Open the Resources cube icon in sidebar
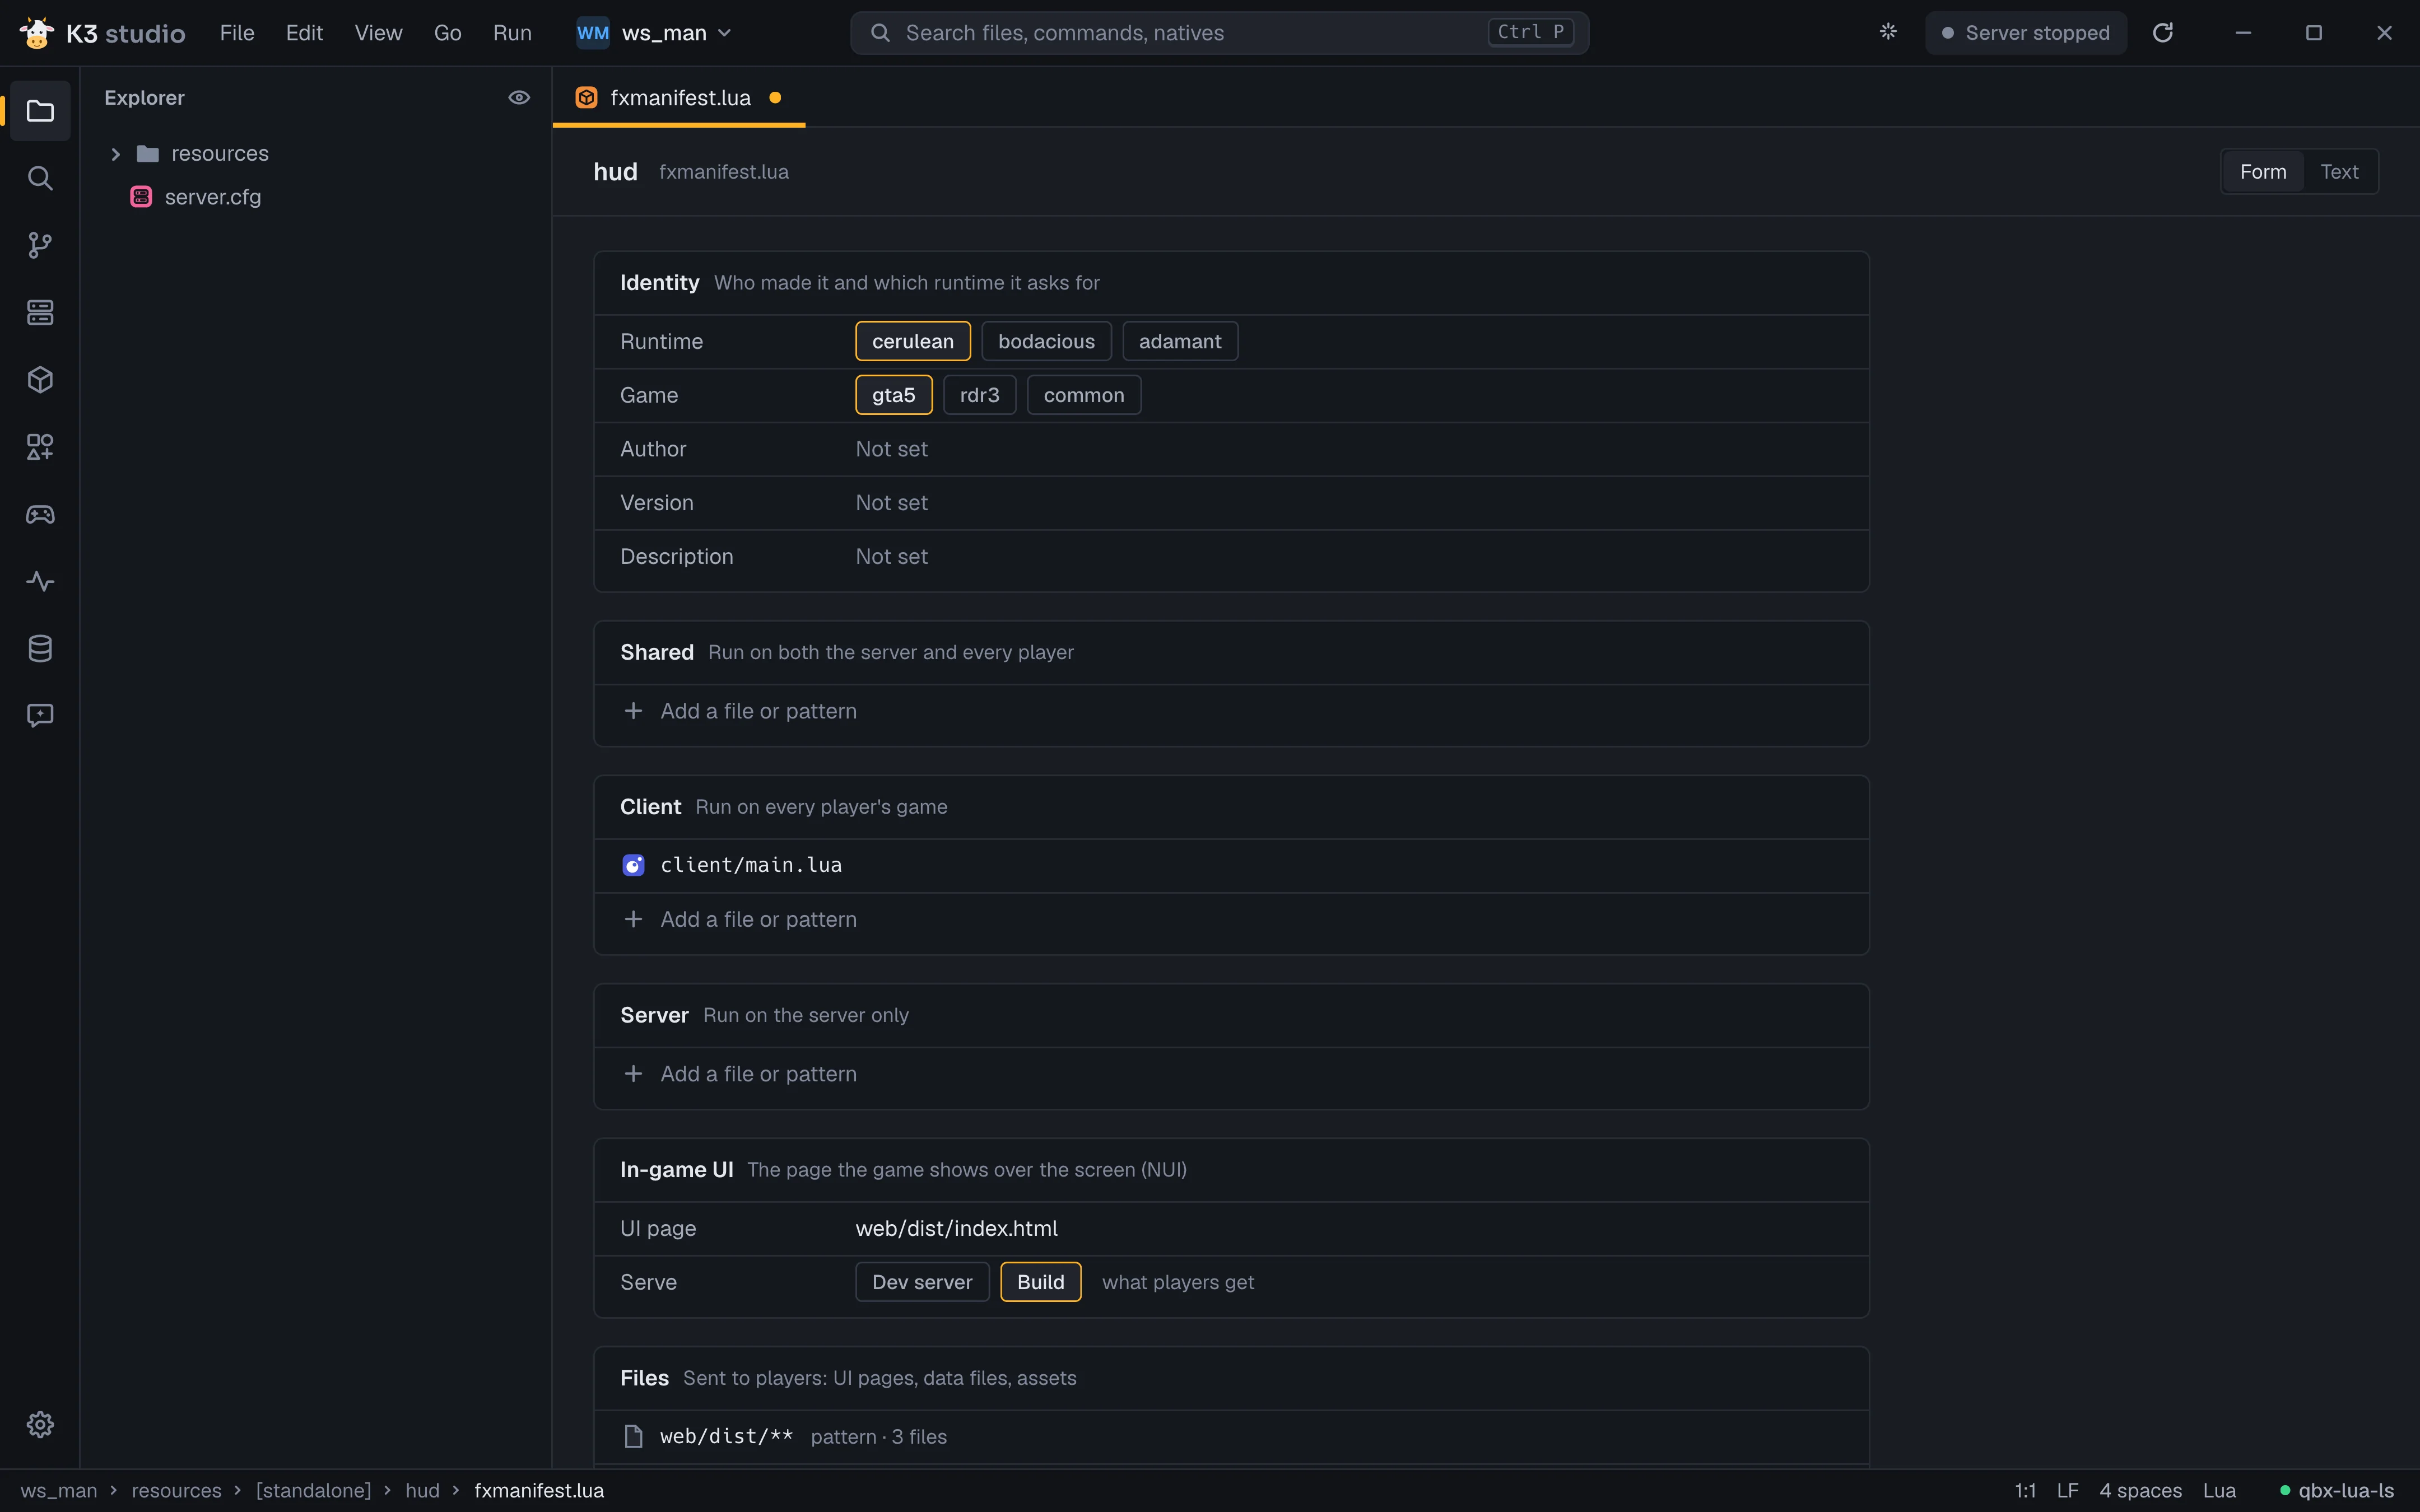 40,380
